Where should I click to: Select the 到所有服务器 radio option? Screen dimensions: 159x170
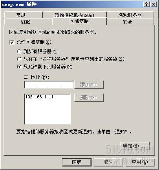[19, 52]
